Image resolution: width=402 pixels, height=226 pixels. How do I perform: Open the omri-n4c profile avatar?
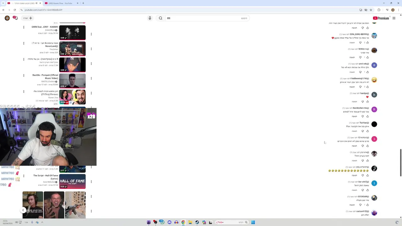point(374,65)
